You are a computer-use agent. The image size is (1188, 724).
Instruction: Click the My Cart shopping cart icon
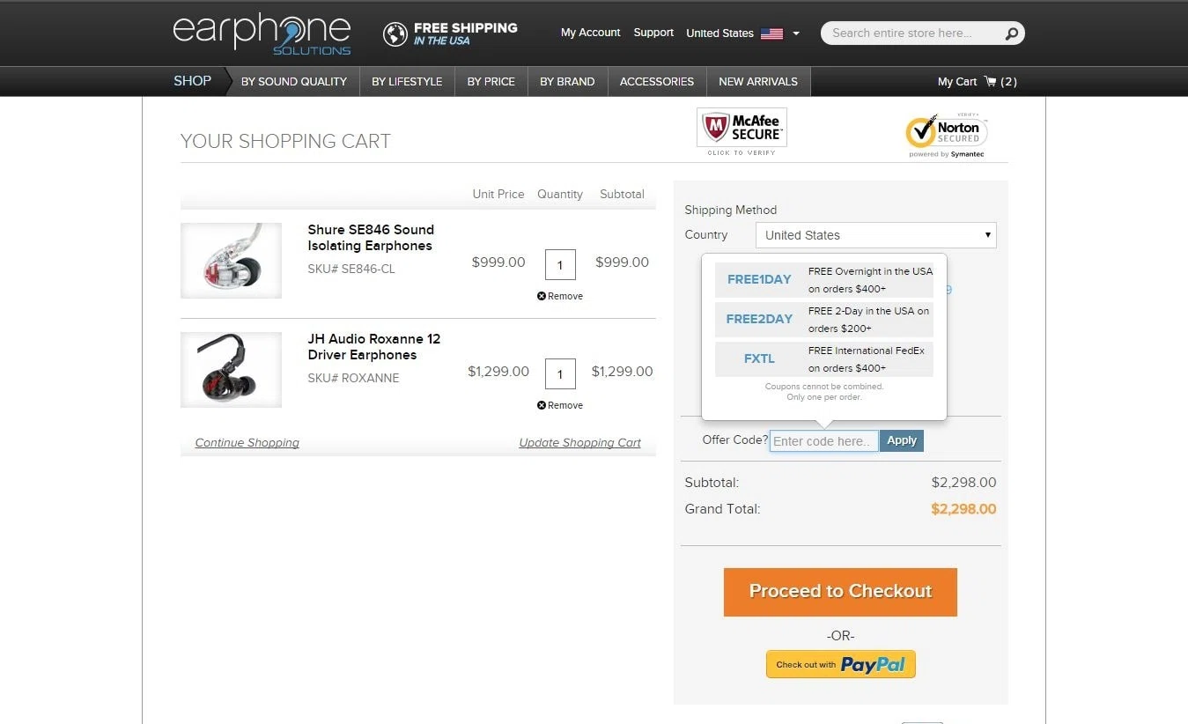[991, 81]
